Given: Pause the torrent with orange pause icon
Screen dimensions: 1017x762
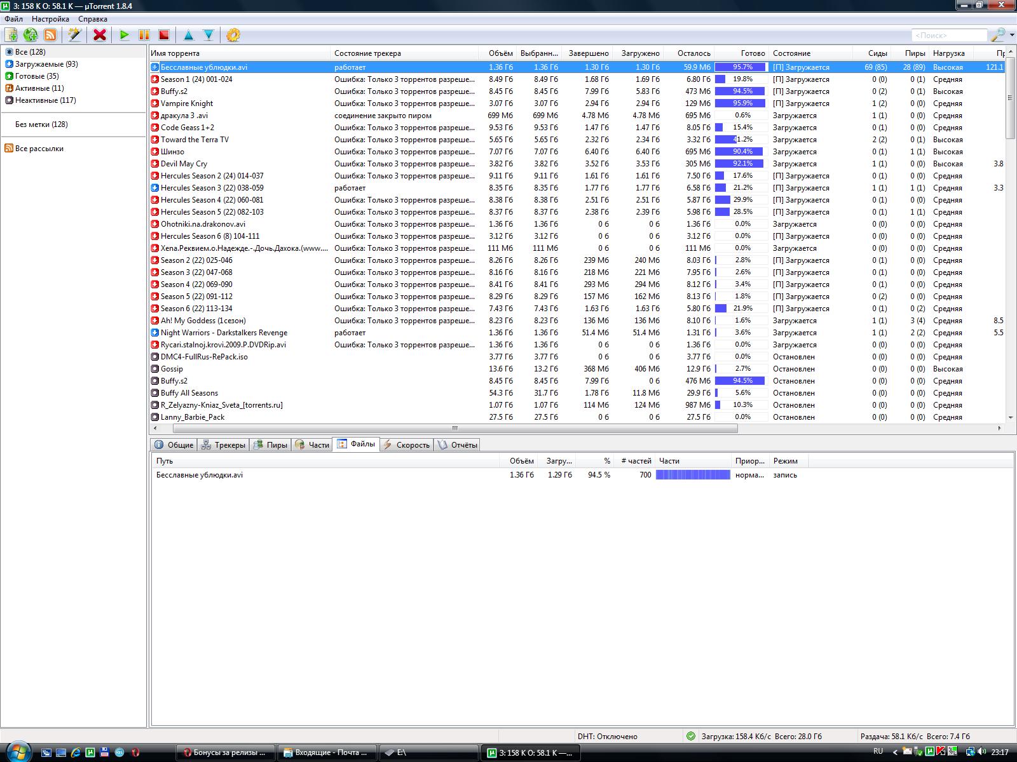Looking at the screenshot, I should tap(144, 35).
